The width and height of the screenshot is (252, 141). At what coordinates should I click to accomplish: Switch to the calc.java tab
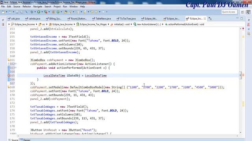(x=14, y=19)
